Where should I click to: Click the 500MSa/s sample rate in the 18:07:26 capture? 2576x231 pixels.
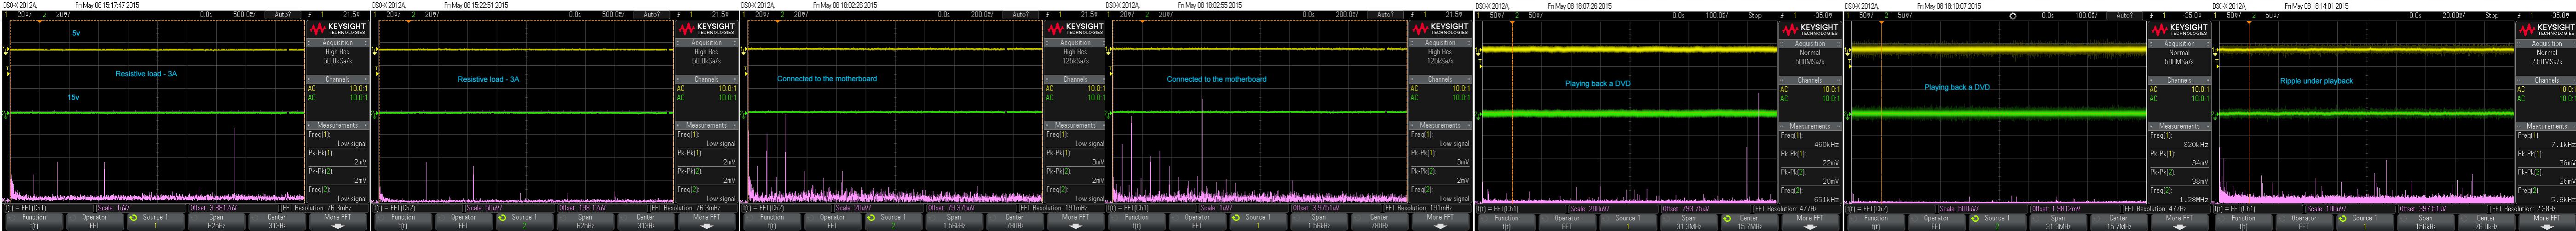pyautogui.click(x=1809, y=61)
